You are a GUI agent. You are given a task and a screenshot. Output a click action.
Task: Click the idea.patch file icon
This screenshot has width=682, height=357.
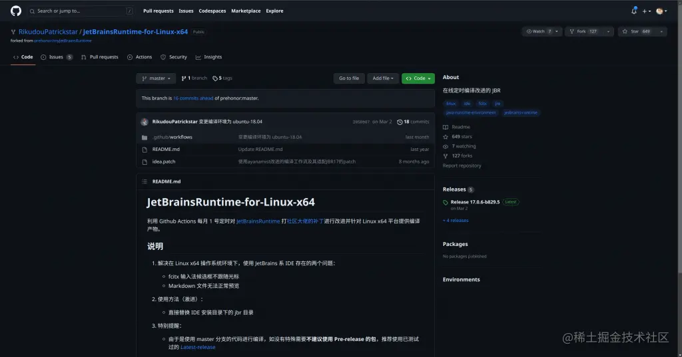tap(145, 162)
